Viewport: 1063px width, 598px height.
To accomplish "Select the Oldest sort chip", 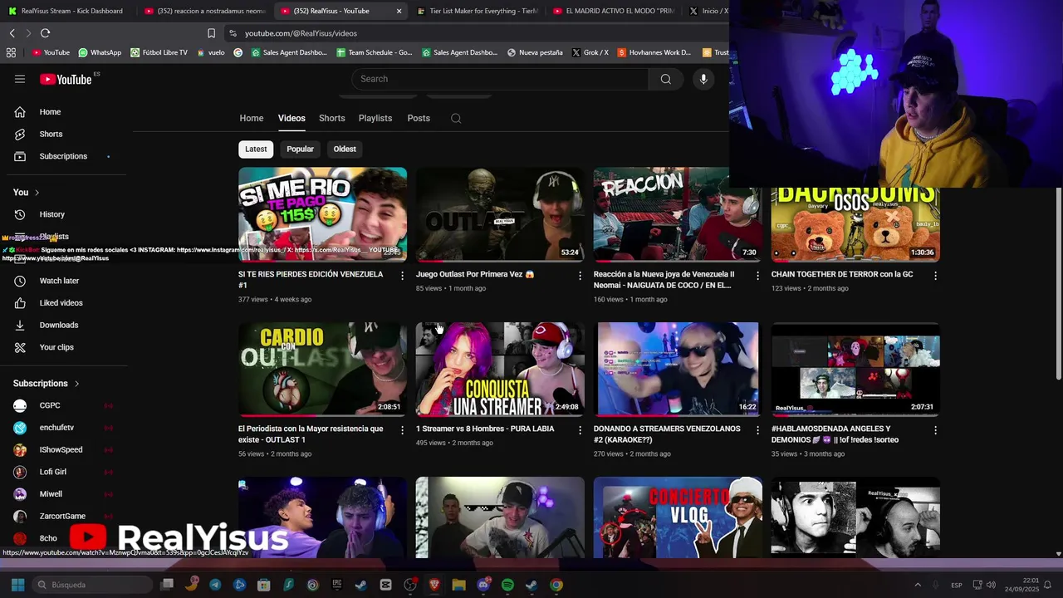I will point(345,149).
